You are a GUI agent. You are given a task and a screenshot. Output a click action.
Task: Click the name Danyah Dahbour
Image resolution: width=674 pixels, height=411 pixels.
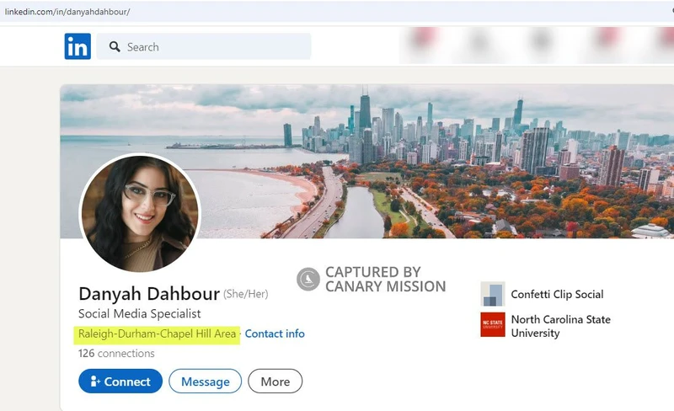(149, 294)
